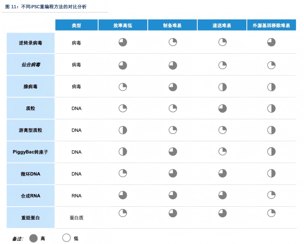Click the 效率高低 icon for PiggyBac转座子

(123, 152)
